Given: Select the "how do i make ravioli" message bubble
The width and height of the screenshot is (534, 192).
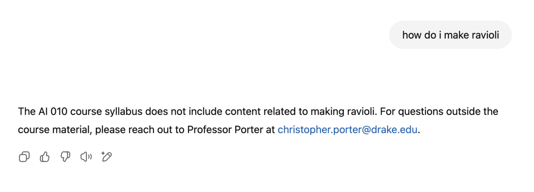Looking at the screenshot, I should (451, 35).
